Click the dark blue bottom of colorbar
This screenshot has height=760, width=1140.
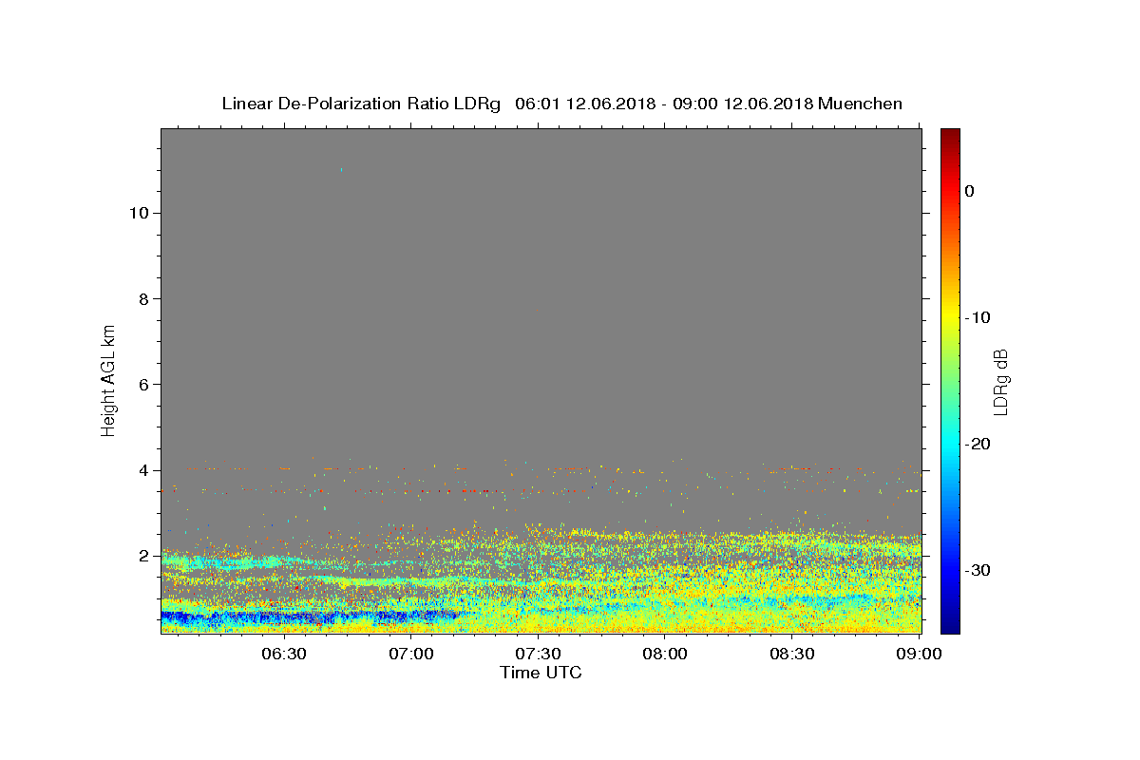(x=950, y=625)
